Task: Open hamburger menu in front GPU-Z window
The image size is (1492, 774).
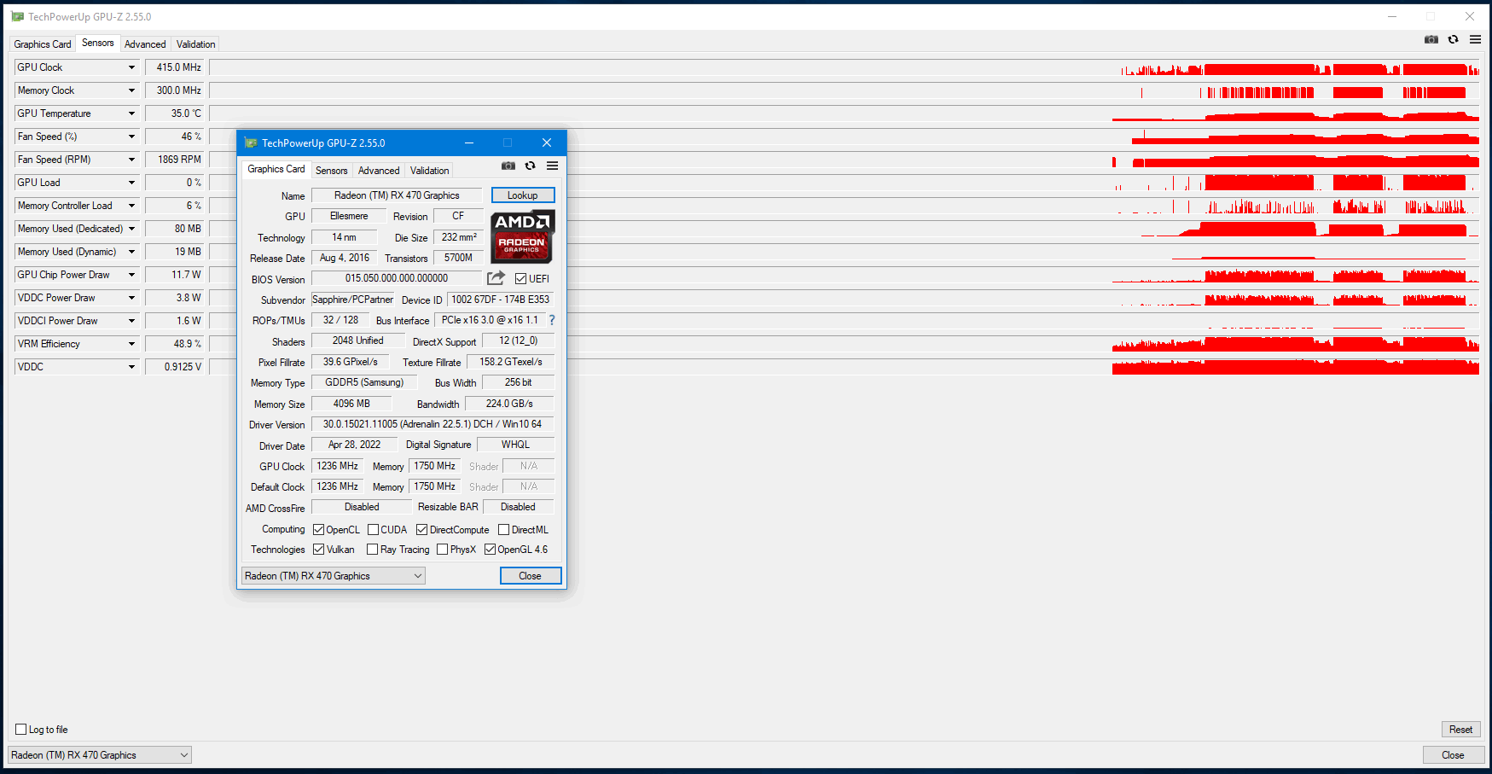Action: pos(553,166)
